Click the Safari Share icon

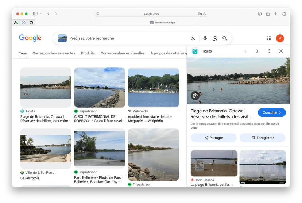(268, 14)
